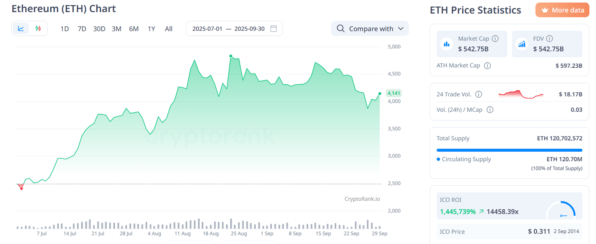596x244 pixels.
Task: Show the 1Y price history
Action: [x=151, y=29]
